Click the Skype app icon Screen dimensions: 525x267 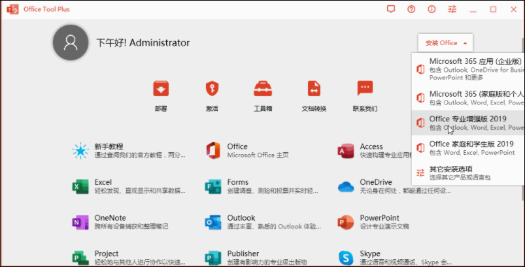346,258
